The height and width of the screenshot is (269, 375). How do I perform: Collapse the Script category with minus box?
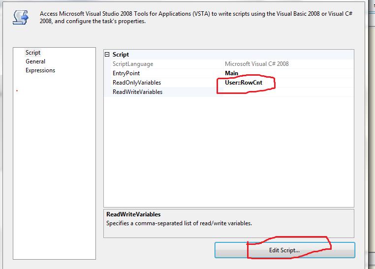click(107, 55)
